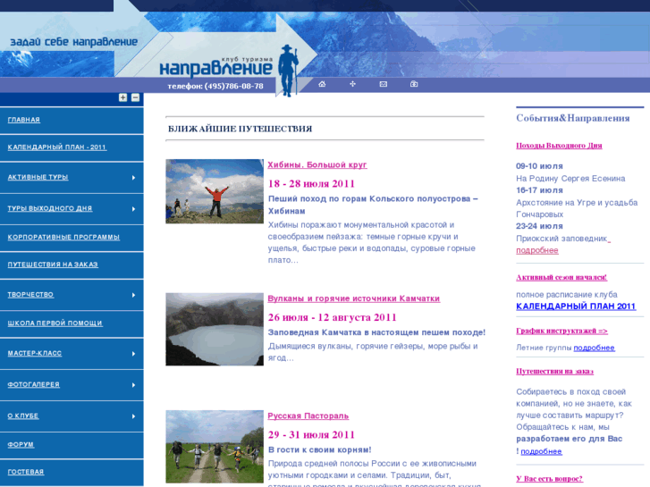Click the 09-10 июля event date

point(539,166)
